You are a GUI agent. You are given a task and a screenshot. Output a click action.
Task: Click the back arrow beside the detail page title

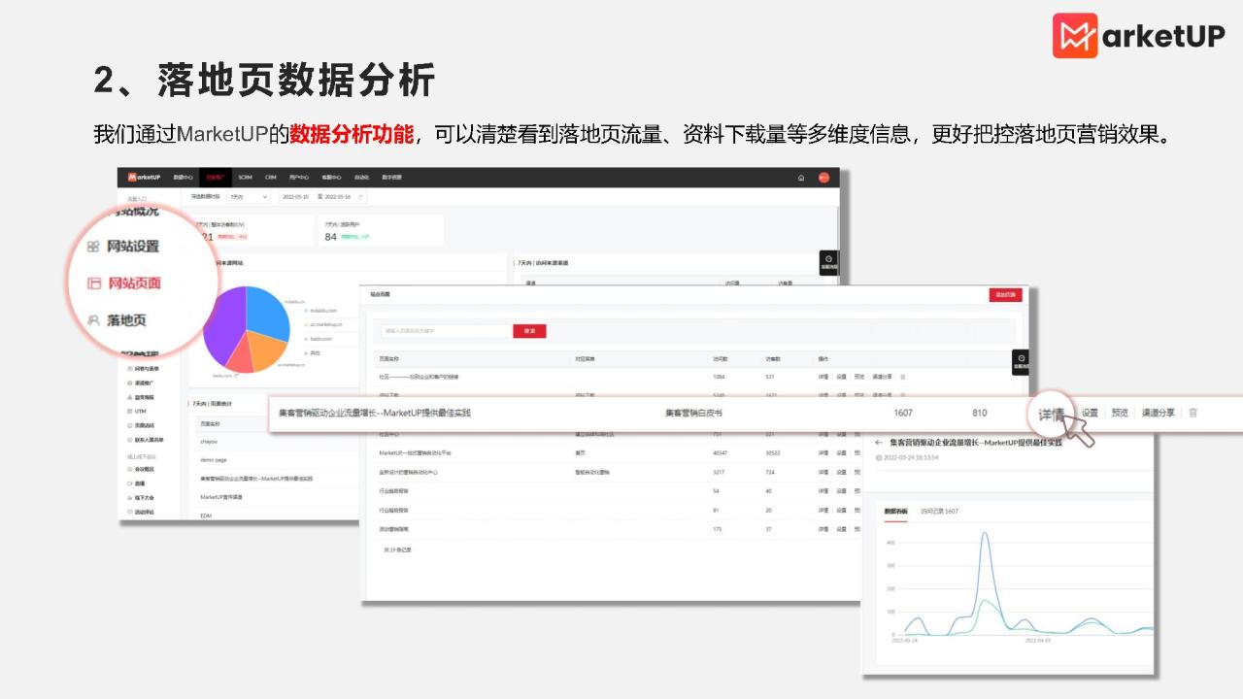tap(879, 443)
